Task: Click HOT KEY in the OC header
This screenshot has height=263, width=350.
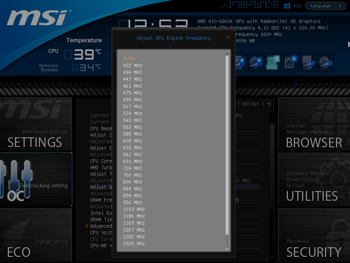Action: point(251,104)
